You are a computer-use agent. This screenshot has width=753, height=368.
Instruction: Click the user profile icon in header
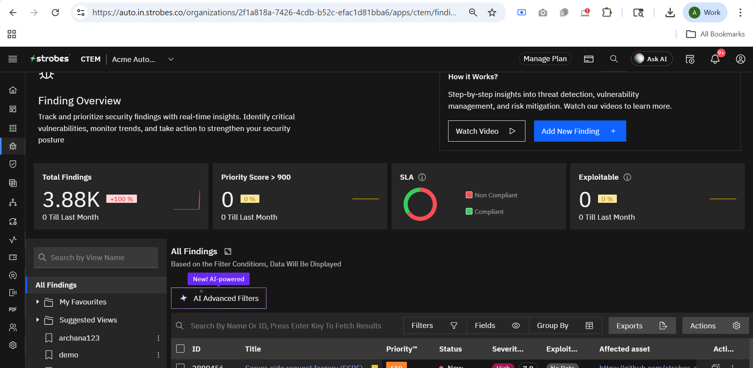click(x=740, y=59)
